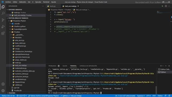This screenshot has width=172, height=97.
Task: Click VS Code logo in title bar
Action: click(x=2, y=2)
